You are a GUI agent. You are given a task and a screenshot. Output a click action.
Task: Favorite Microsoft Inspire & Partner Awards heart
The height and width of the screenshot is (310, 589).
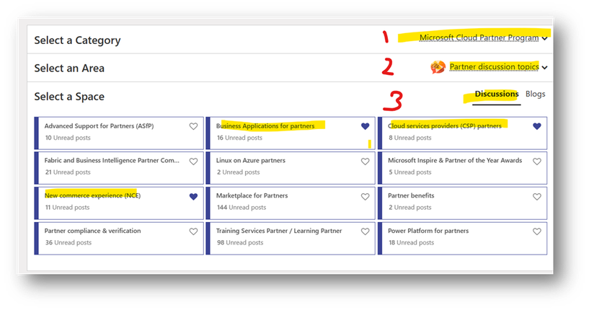(537, 161)
